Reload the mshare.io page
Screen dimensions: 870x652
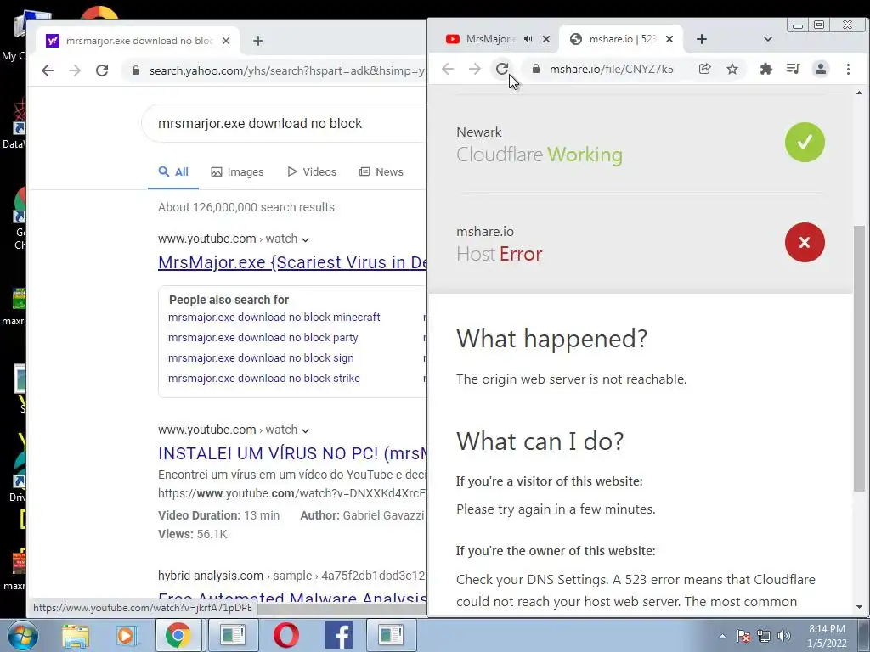tap(502, 69)
